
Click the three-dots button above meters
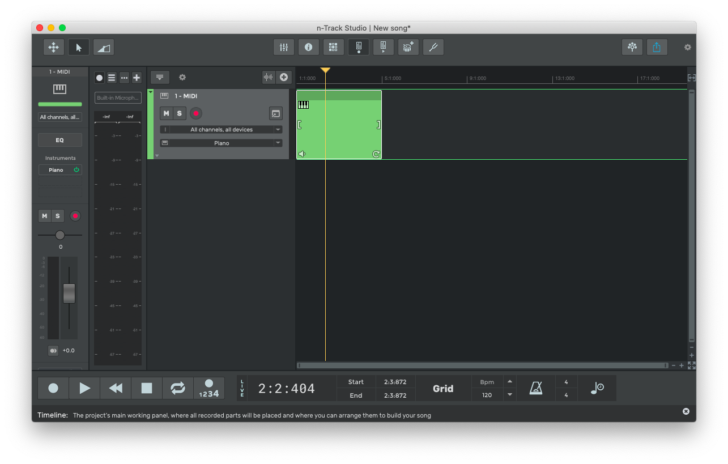point(124,78)
